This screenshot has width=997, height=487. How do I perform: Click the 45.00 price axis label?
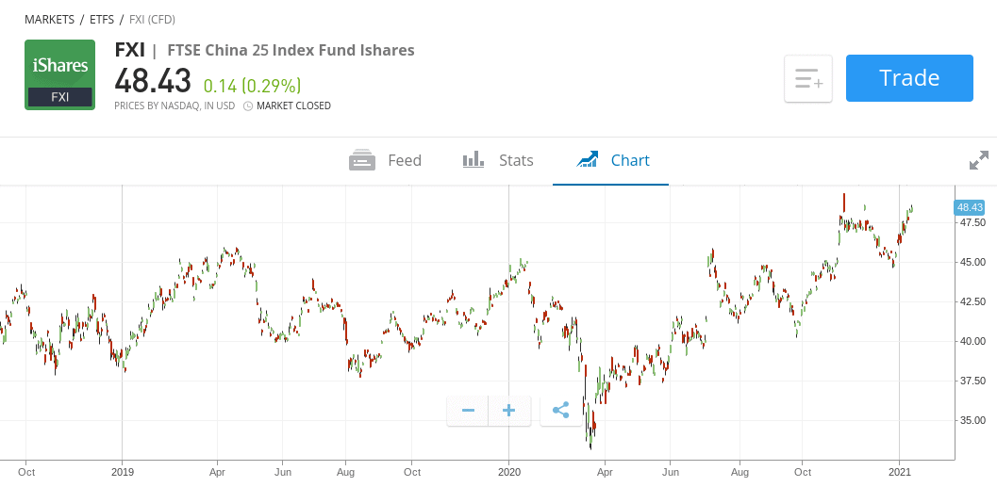coord(972,262)
